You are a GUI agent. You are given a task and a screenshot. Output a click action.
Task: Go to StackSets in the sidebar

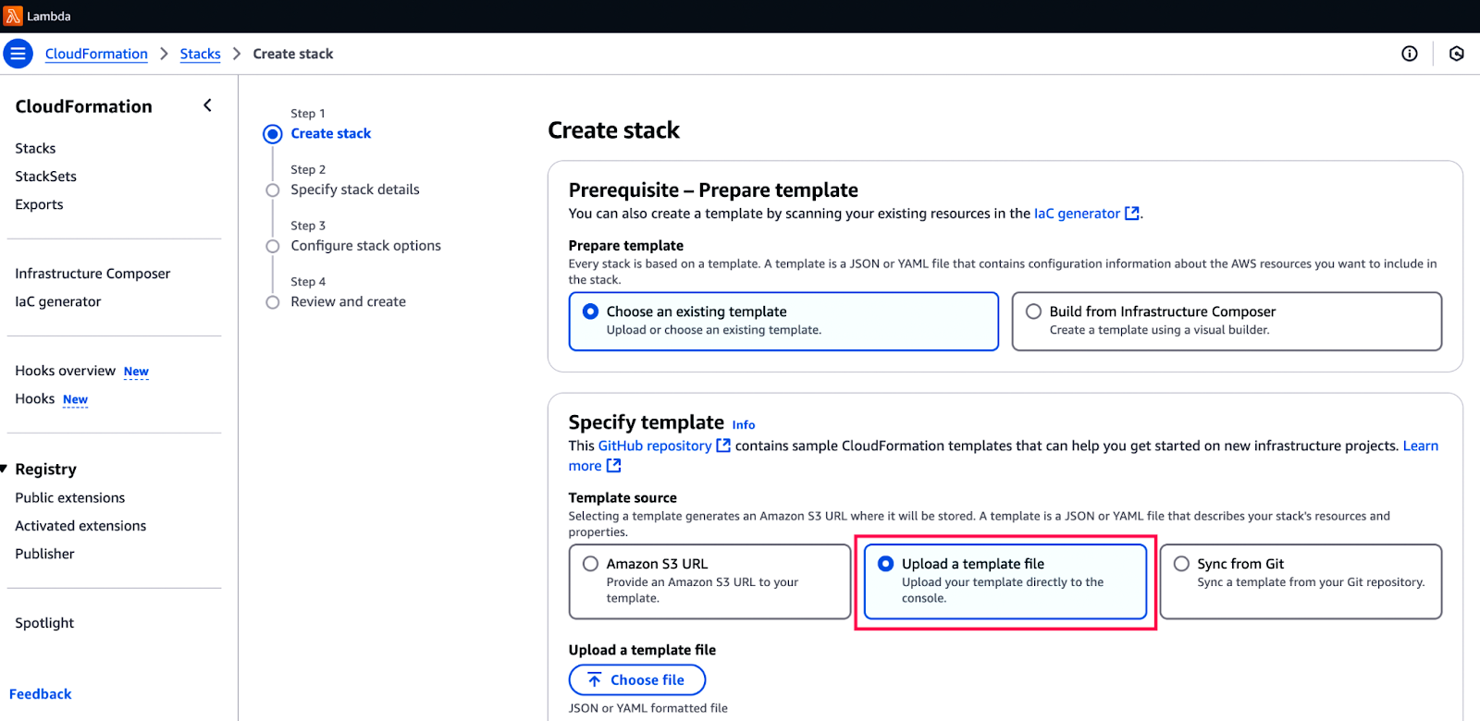(45, 177)
